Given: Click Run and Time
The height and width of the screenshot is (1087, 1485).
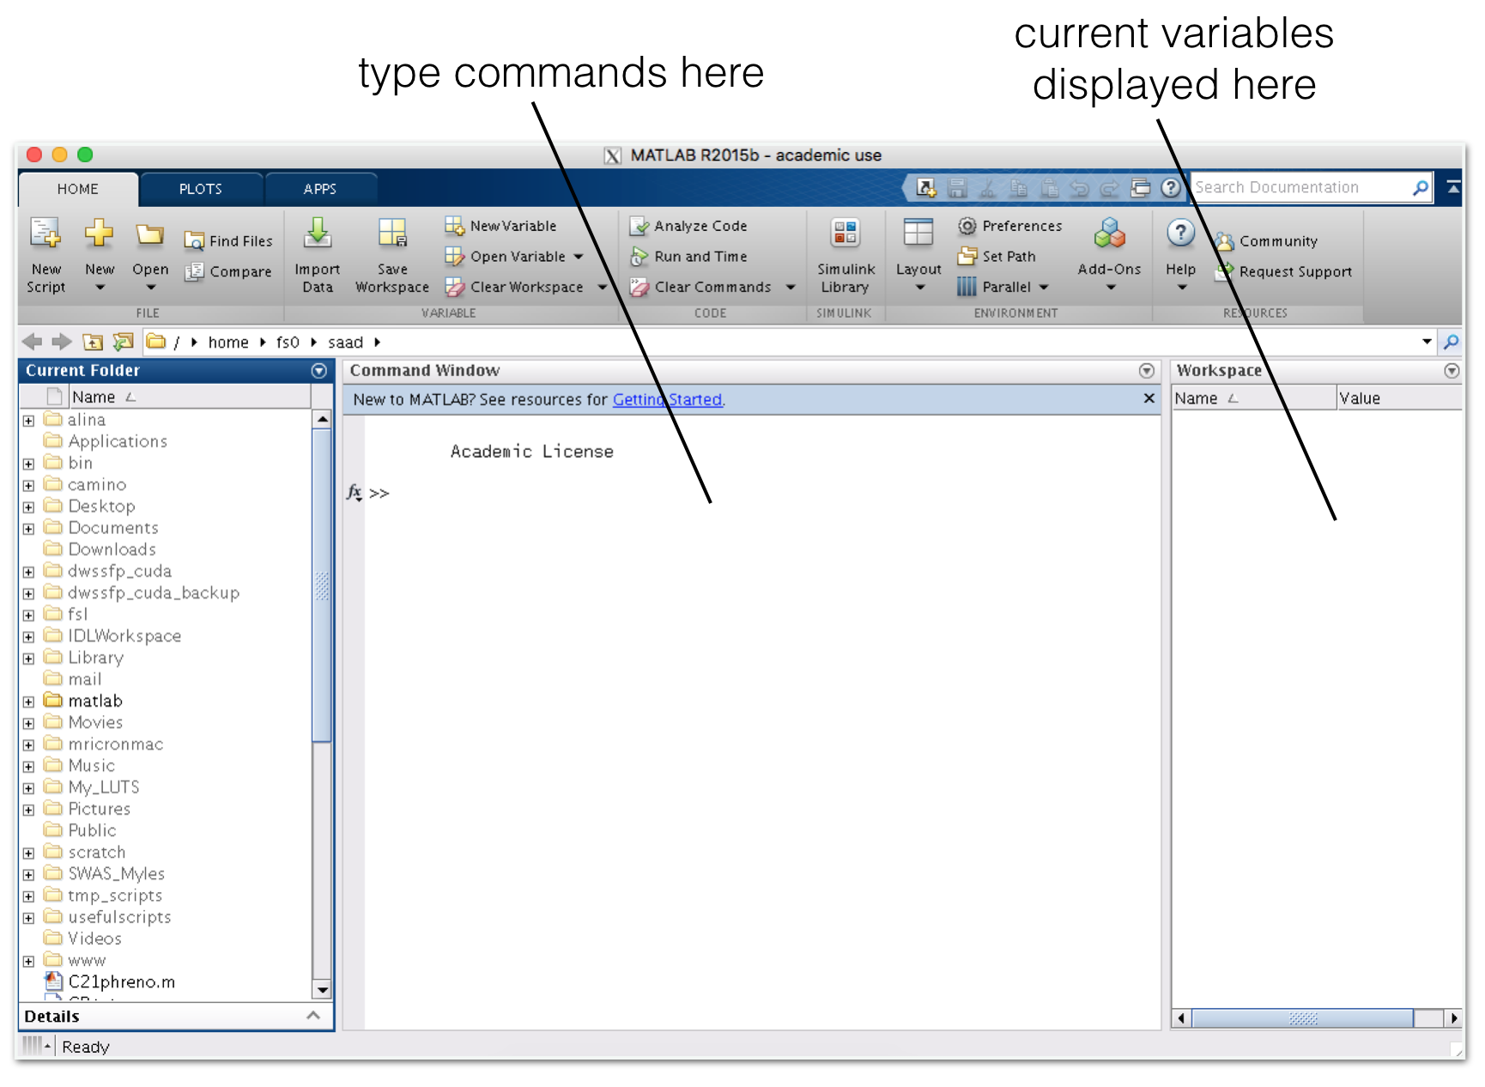Looking at the screenshot, I should click(x=689, y=257).
